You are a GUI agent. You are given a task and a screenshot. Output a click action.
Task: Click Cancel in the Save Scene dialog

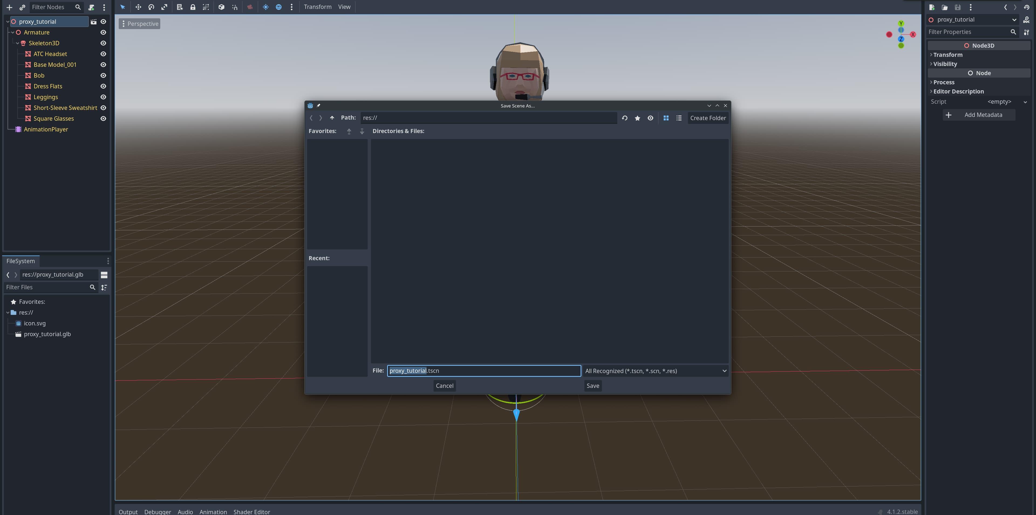(x=444, y=386)
